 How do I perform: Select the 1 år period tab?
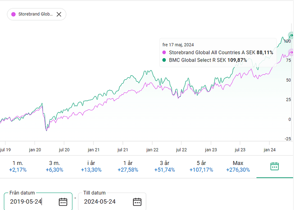pos(128,166)
